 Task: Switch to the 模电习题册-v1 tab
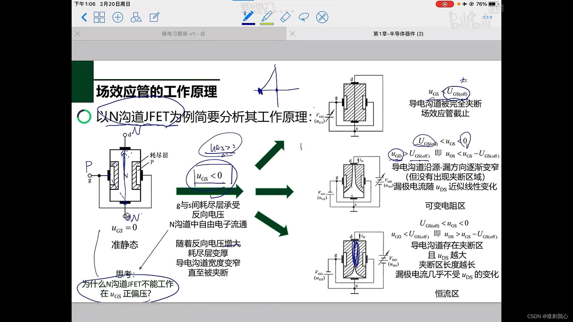(183, 34)
